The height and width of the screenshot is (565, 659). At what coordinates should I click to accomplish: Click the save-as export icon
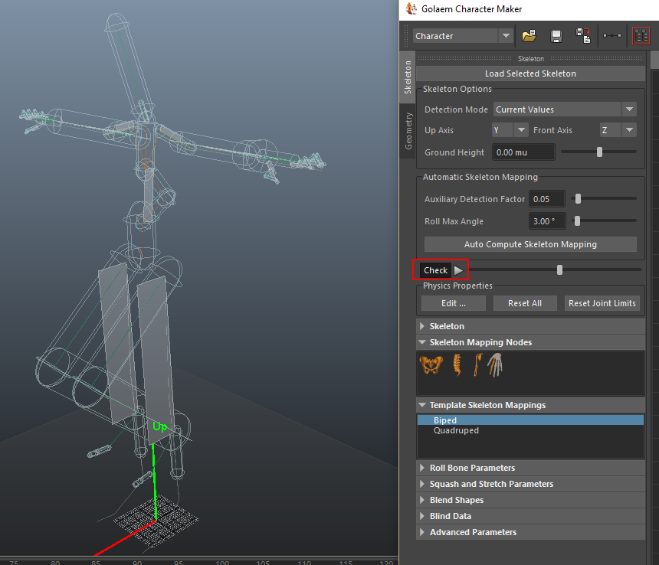click(x=583, y=36)
